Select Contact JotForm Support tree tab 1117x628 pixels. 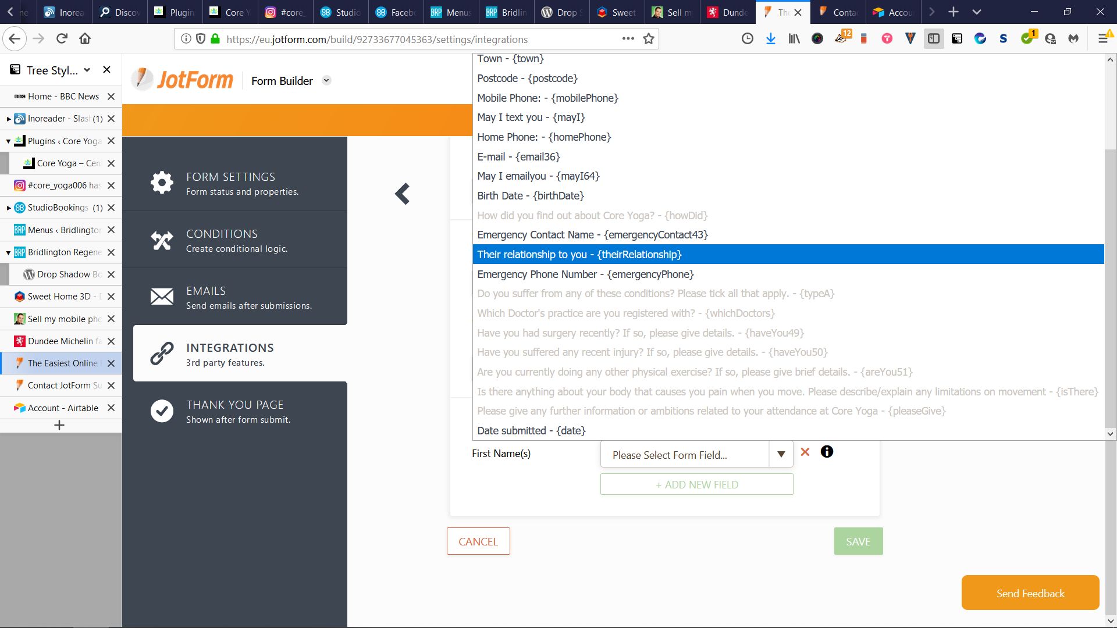coord(61,386)
